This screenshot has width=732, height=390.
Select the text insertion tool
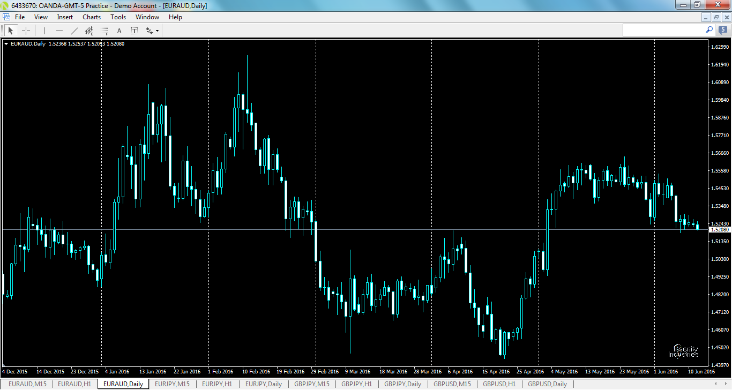(119, 30)
